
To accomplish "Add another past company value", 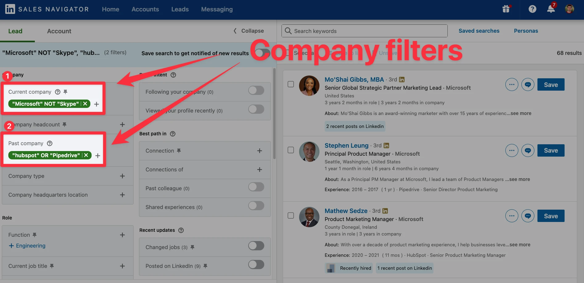I will coord(98,156).
